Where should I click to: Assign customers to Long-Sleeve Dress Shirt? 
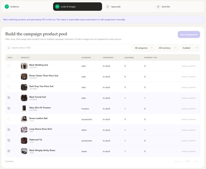189,130
